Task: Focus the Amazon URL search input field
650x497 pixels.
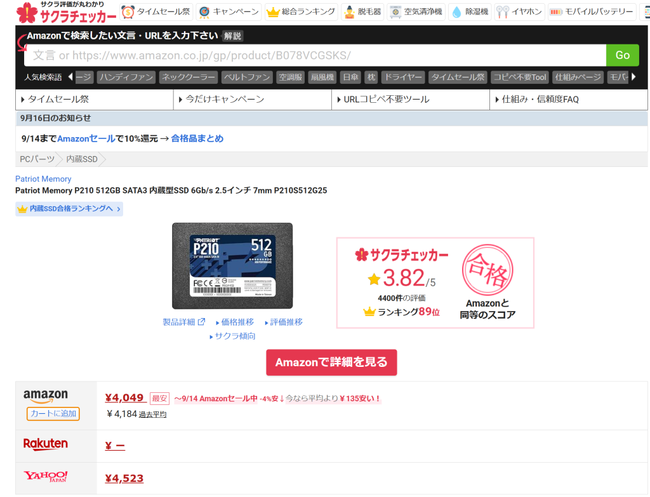Action: (x=315, y=55)
